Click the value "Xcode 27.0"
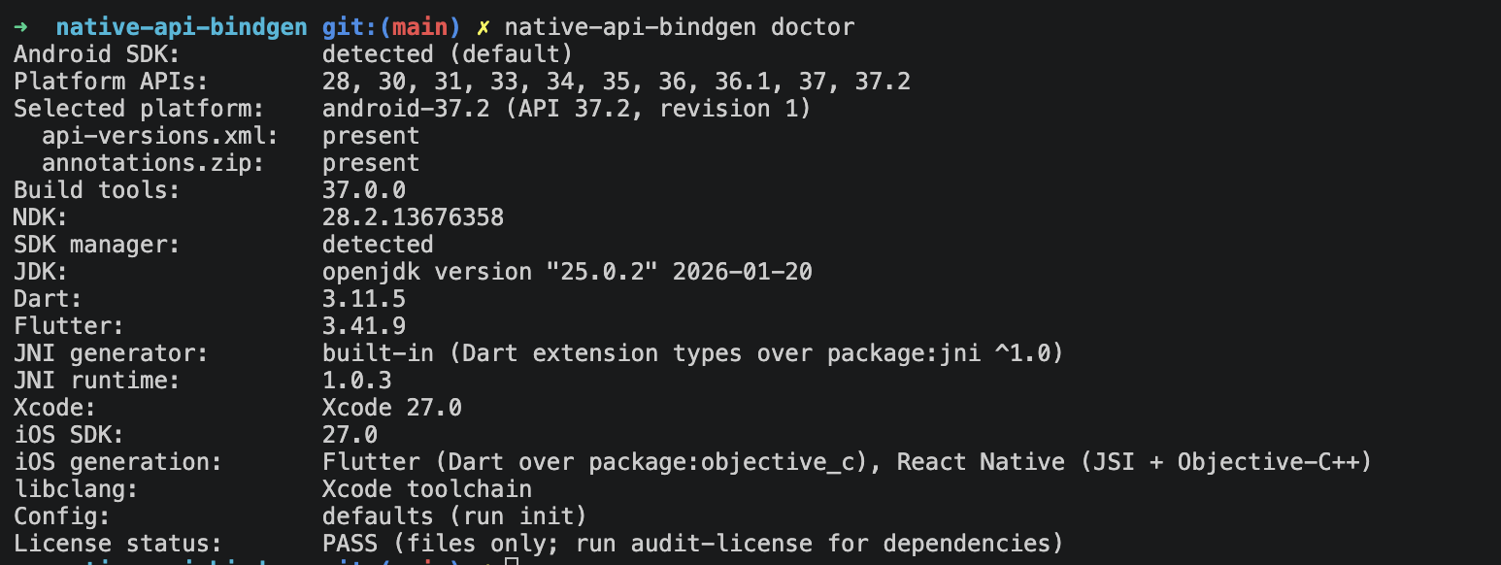Screen dimensions: 1501x565 [392, 408]
